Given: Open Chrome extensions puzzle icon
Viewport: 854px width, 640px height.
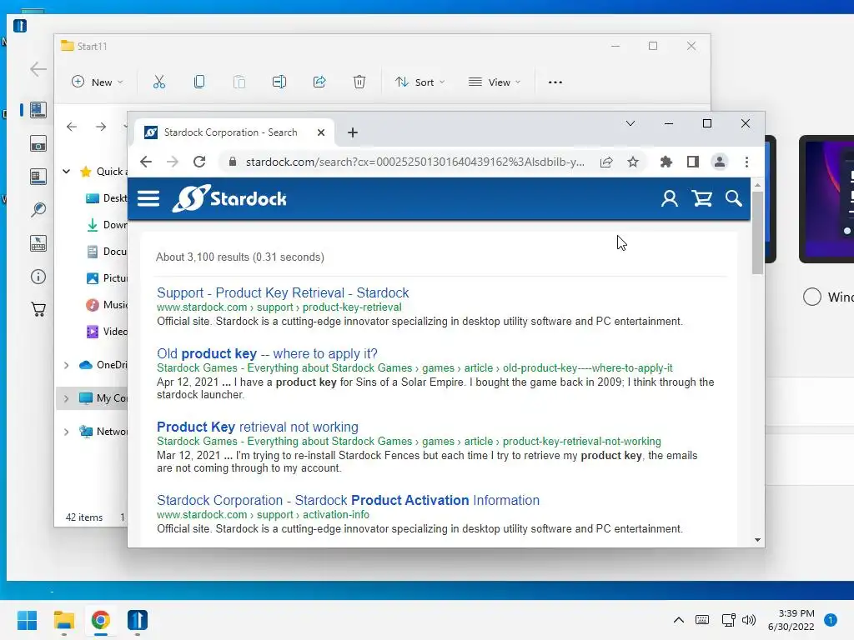Looking at the screenshot, I should tap(666, 162).
